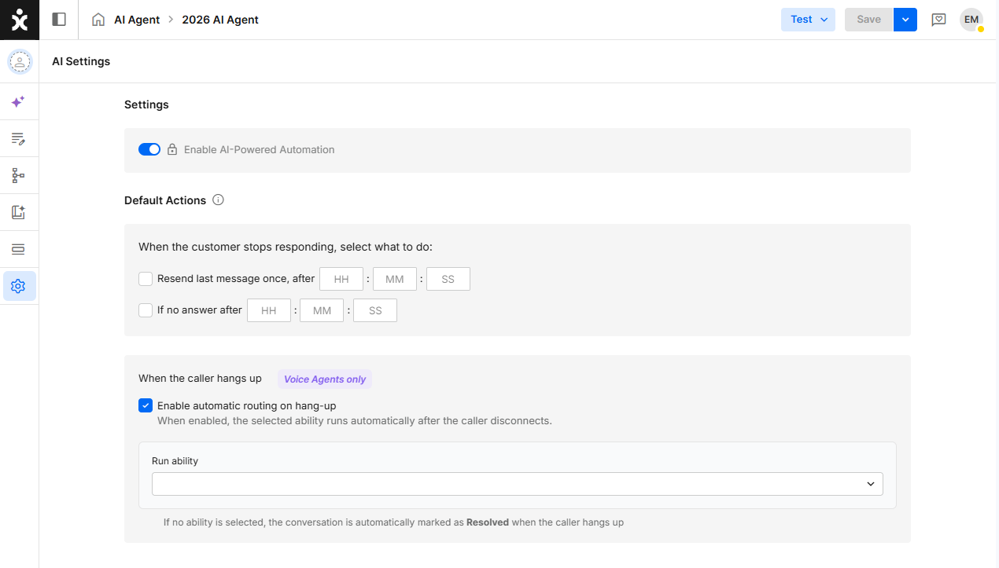Open the agent persona avatar icon

tap(20, 61)
